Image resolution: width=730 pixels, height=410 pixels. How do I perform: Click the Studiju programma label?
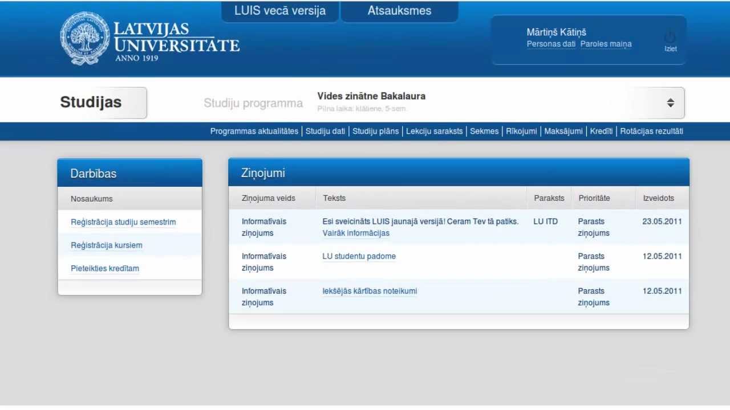[253, 103]
